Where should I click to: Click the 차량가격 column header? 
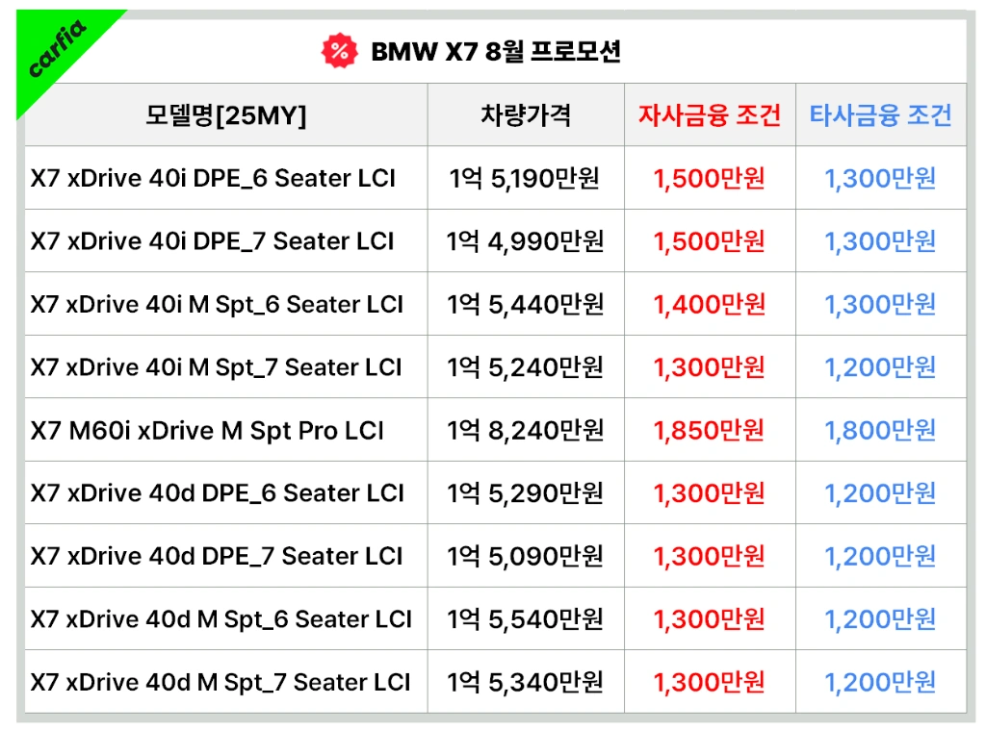[526, 115]
